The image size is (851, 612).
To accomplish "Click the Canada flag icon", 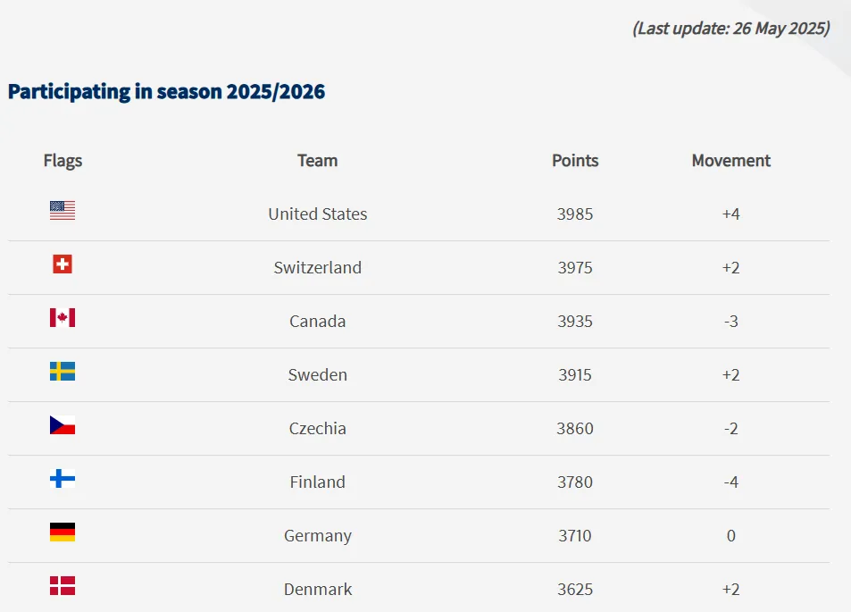I will (x=63, y=318).
